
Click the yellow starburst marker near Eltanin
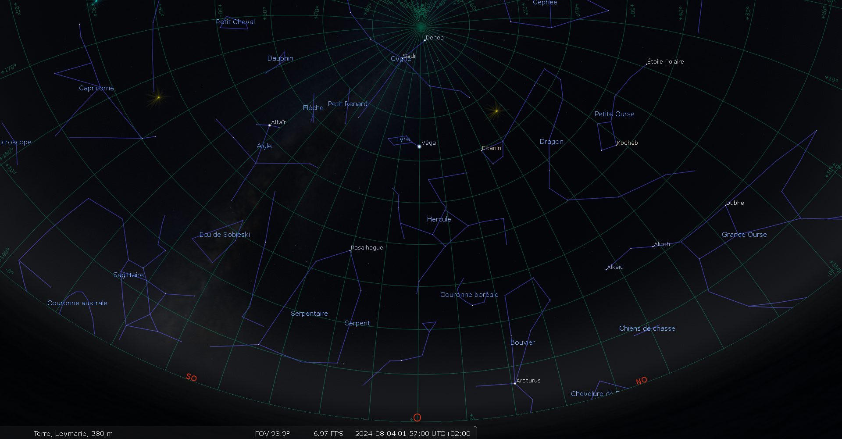tap(496, 111)
